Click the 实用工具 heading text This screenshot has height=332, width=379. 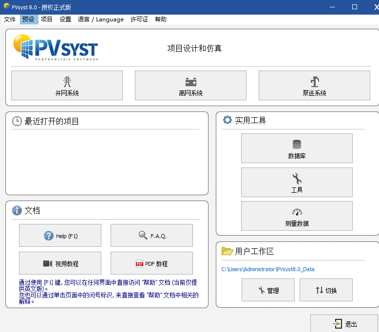pyautogui.click(x=250, y=120)
